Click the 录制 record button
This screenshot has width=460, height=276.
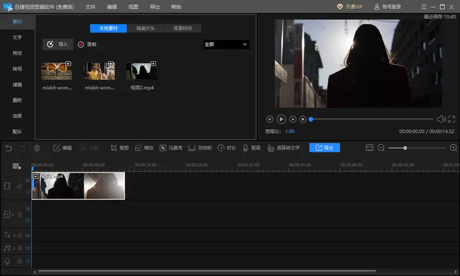[87, 44]
